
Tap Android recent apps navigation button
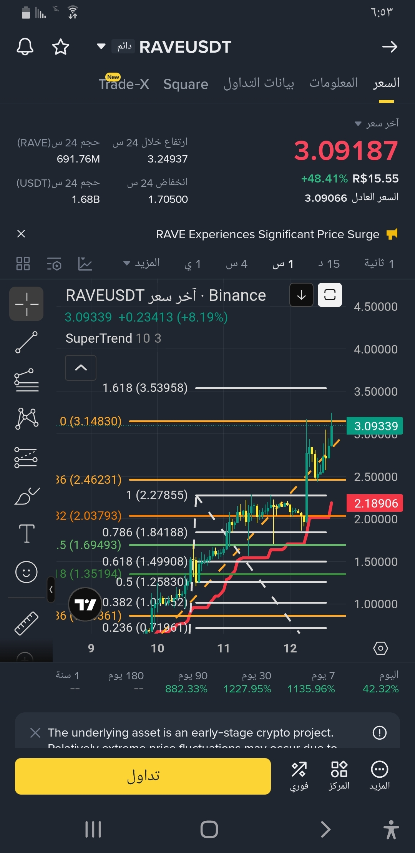tap(93, 829)
